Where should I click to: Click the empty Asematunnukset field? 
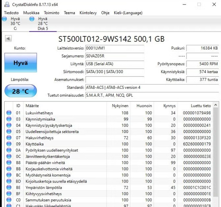[x=115, y=80]
